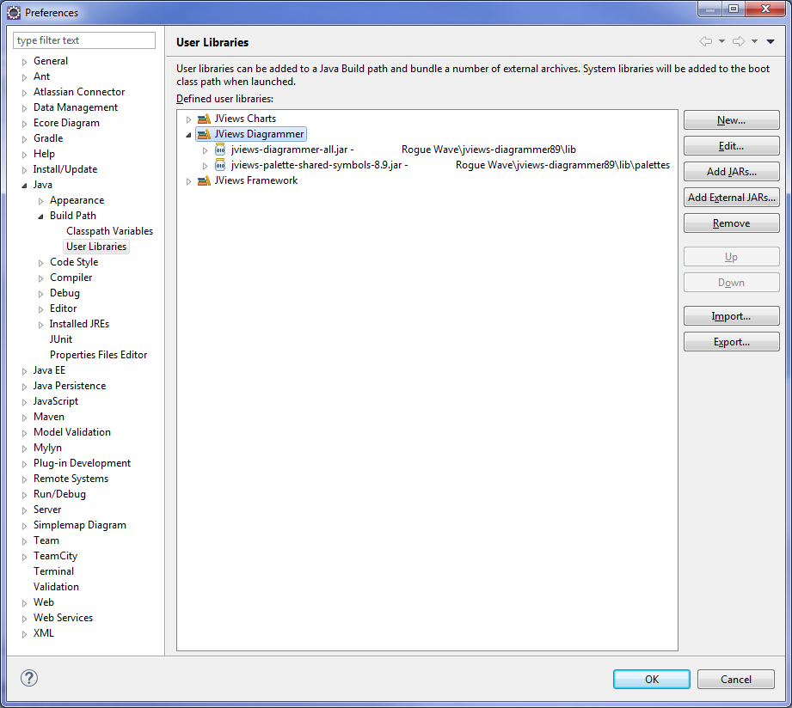Expand the JViews Charts library node
The width and height of the screenshot is (792, 708).
[x=188, y=119]
